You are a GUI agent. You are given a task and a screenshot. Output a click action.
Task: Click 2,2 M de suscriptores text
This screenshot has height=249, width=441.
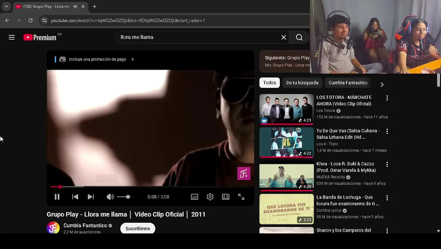click(82, 232)
